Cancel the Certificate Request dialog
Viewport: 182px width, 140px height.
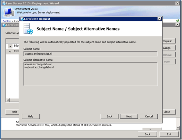pyautogui.click(x=149, y=116)
